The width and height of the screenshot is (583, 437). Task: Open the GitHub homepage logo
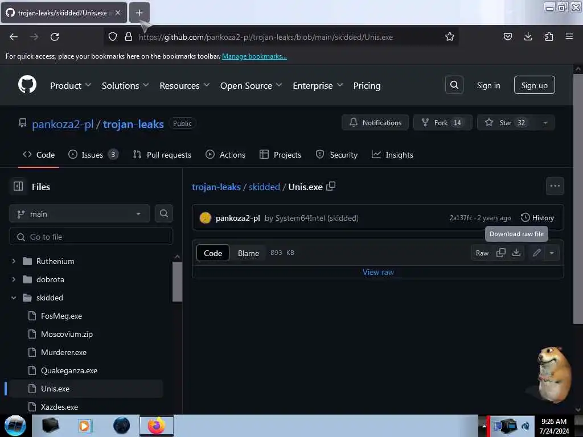pyautogui.click(x=27, y=84)
